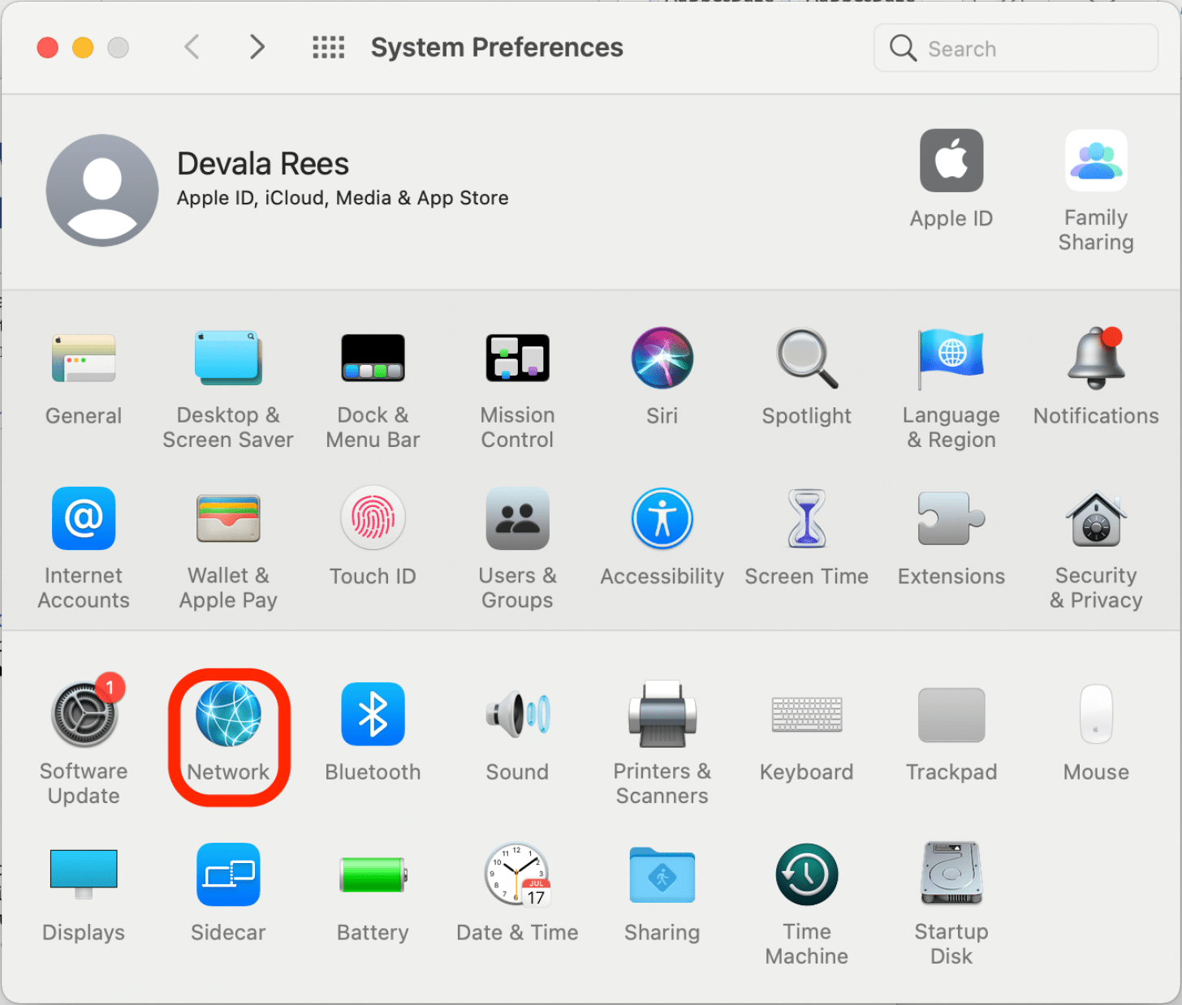Show all preferences grid button

(329, 48)
